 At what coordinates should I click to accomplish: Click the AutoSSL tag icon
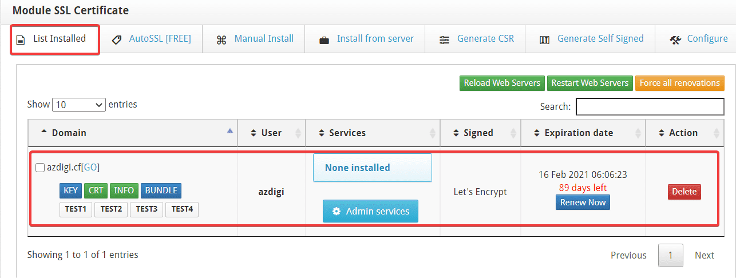(117, 40)
